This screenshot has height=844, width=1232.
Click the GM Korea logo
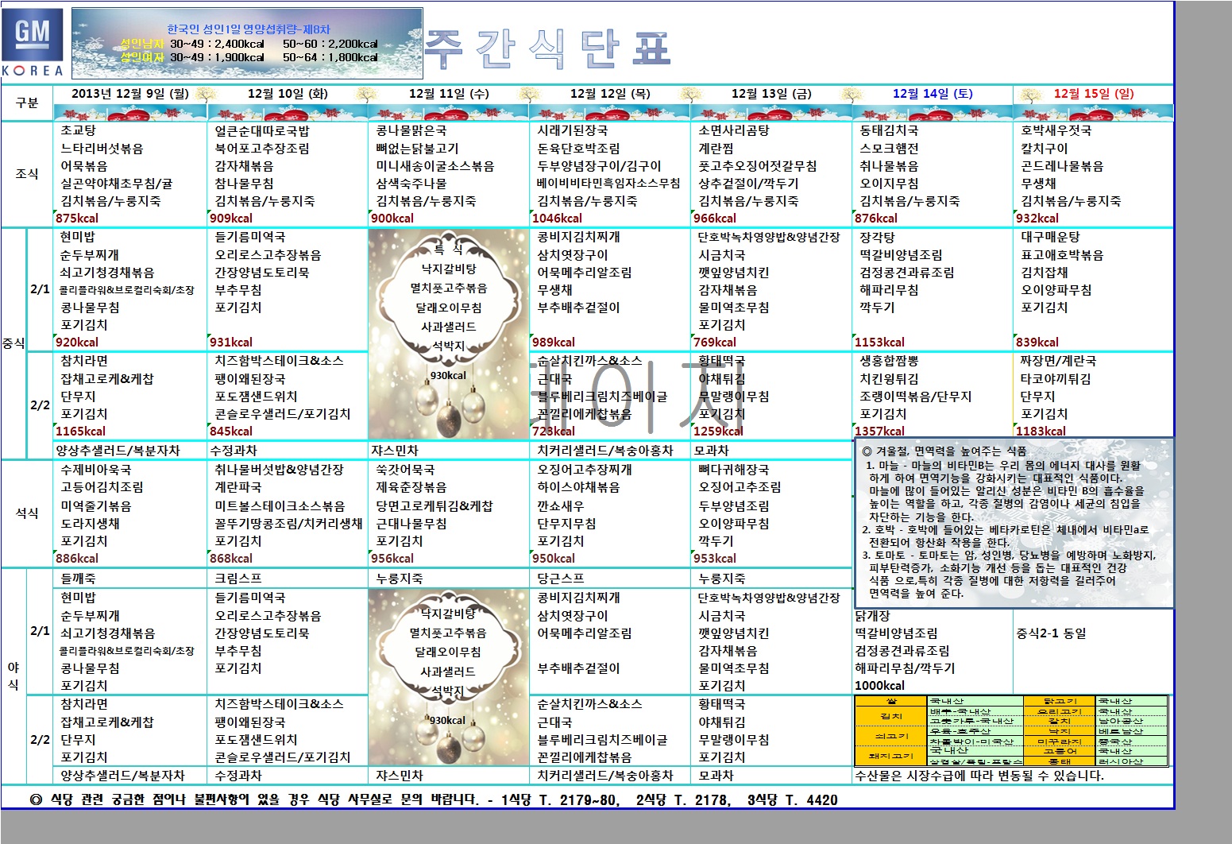[x=33, y=44]
